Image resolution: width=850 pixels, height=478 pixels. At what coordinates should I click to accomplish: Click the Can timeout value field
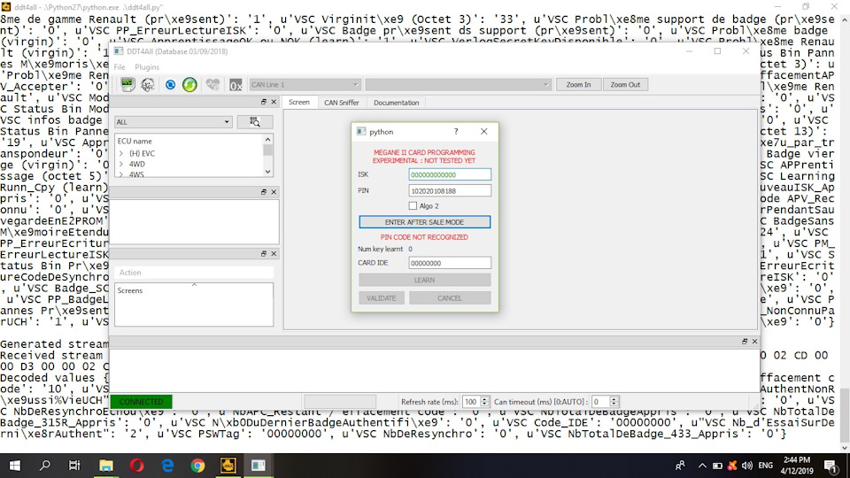coord(600,402)
